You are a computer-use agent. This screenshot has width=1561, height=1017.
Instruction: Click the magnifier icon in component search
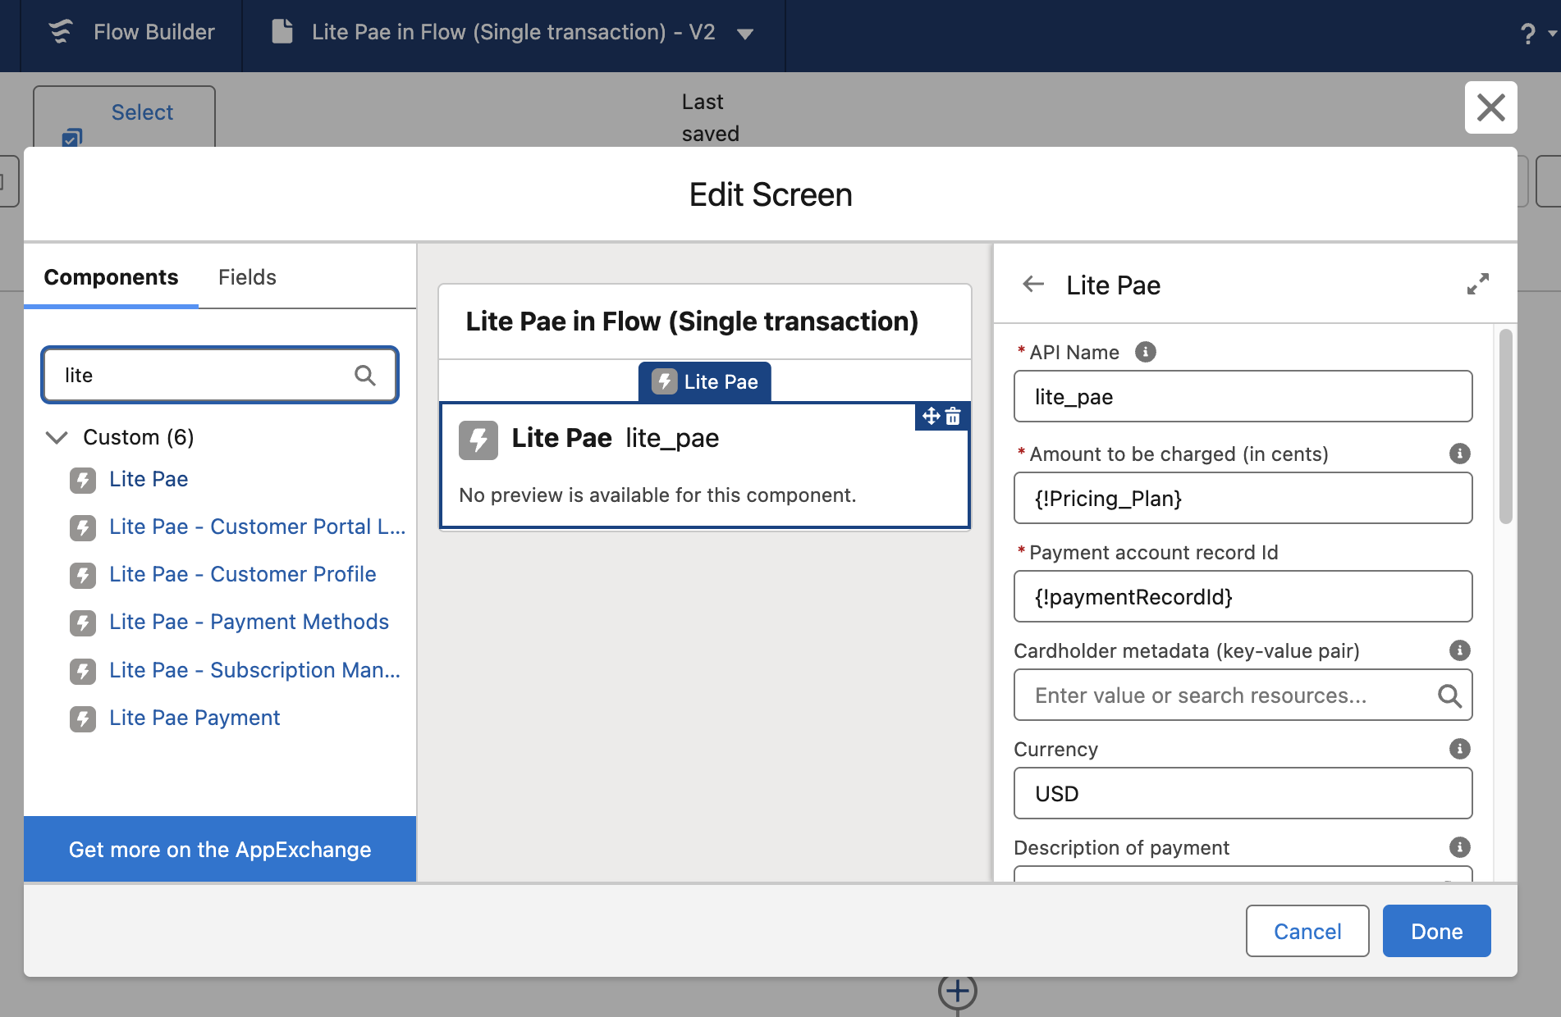point(365,376)
